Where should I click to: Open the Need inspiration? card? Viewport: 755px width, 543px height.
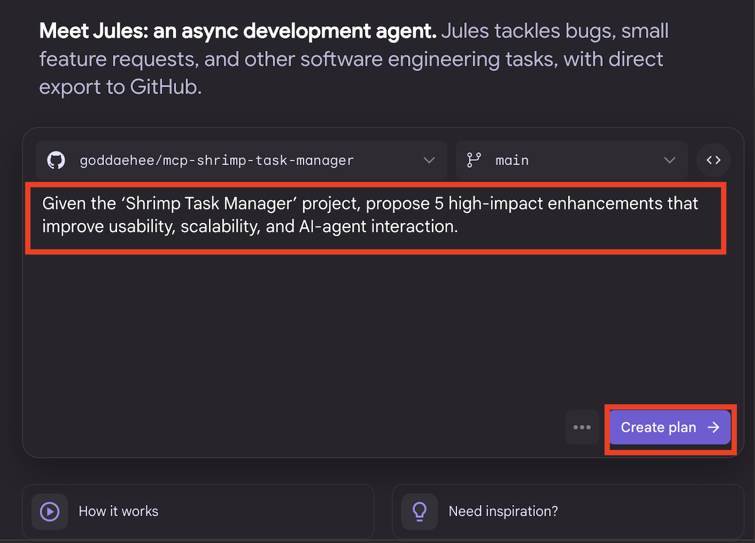click(x=568, y=511)
